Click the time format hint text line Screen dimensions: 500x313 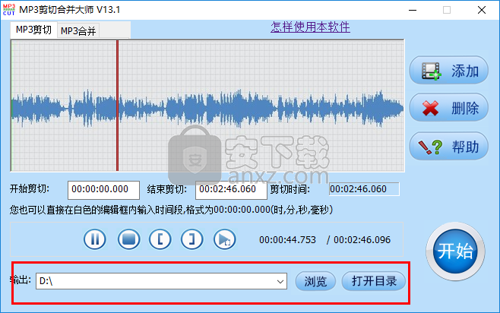click(x=171, y=210)
